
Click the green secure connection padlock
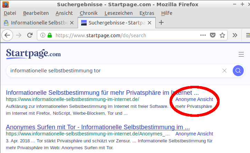tap(50, 35)
